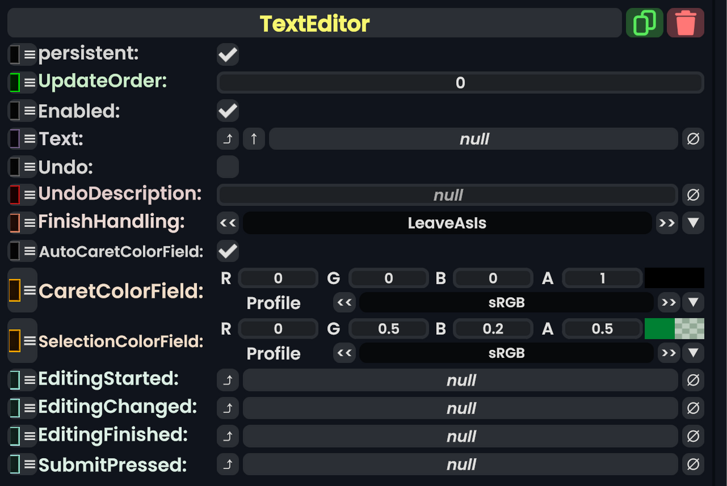Click the impulse arrow beside EditingFinished

click(x=228, y=436)
